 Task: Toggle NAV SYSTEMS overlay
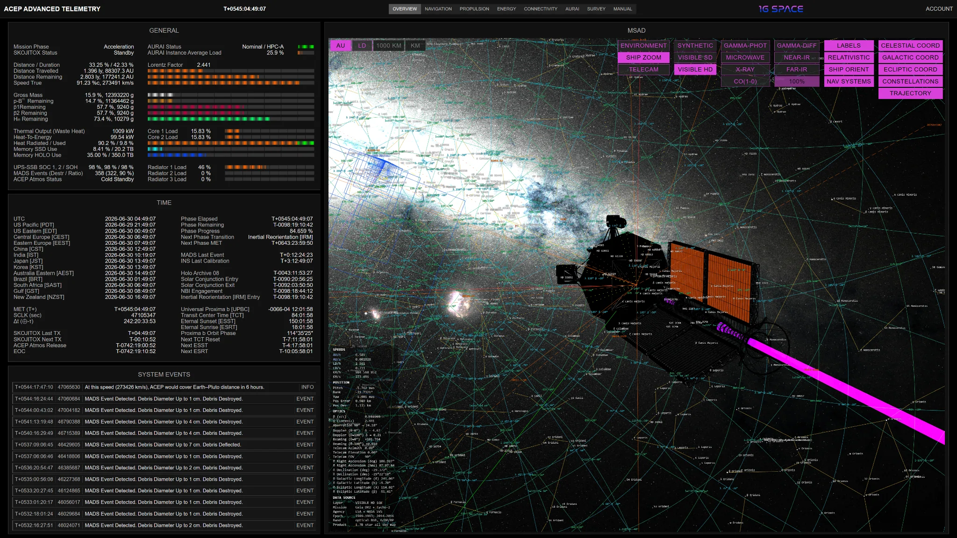[x=849, y=81]
